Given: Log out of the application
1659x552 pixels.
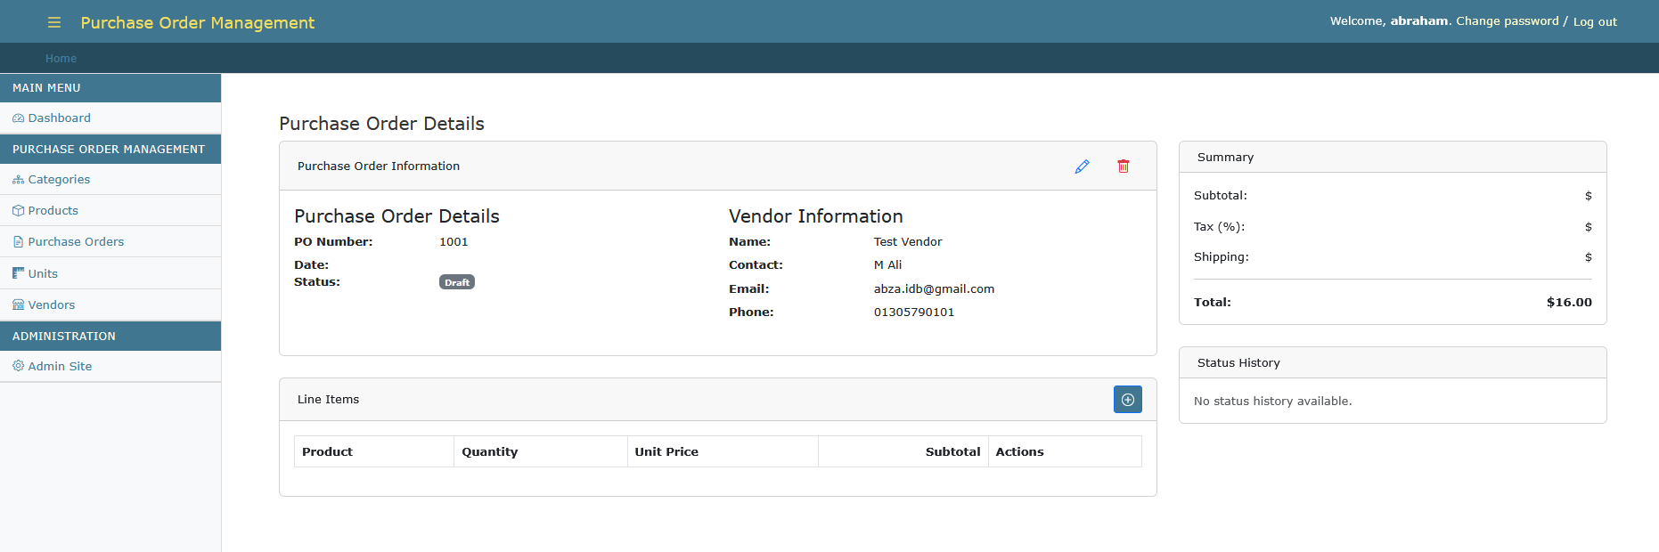Looking at the screenshot, I should coord(1595,22).
